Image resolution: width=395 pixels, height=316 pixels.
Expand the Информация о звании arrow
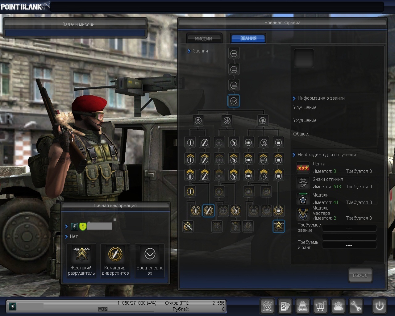click(294, 98)
